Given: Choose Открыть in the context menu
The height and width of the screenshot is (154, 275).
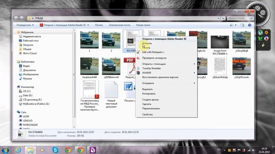Looking at the screenshot, I should click(166, 43).
